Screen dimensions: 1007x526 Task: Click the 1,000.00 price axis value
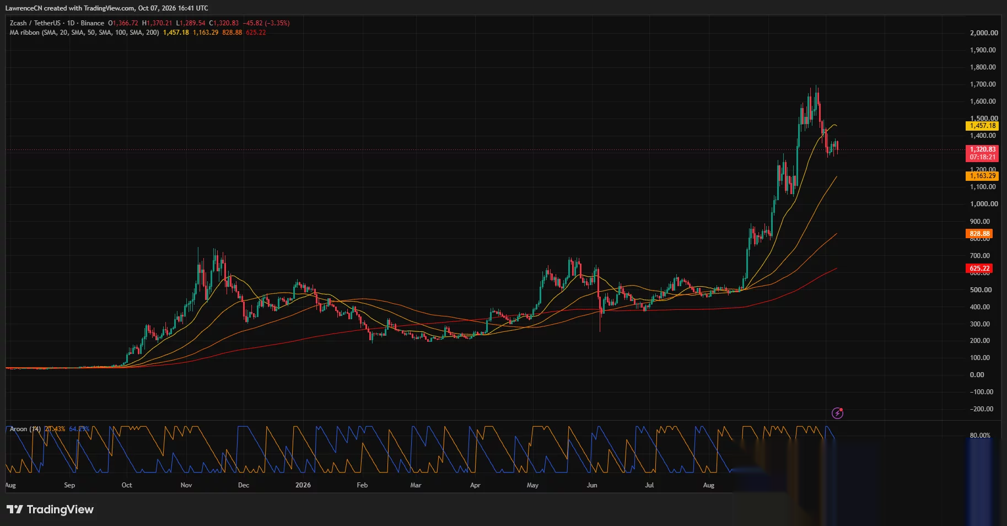[984, 204]
